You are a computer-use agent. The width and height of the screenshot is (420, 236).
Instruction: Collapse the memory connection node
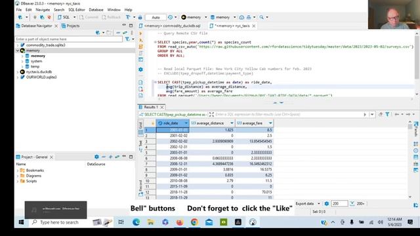point(18,50)
